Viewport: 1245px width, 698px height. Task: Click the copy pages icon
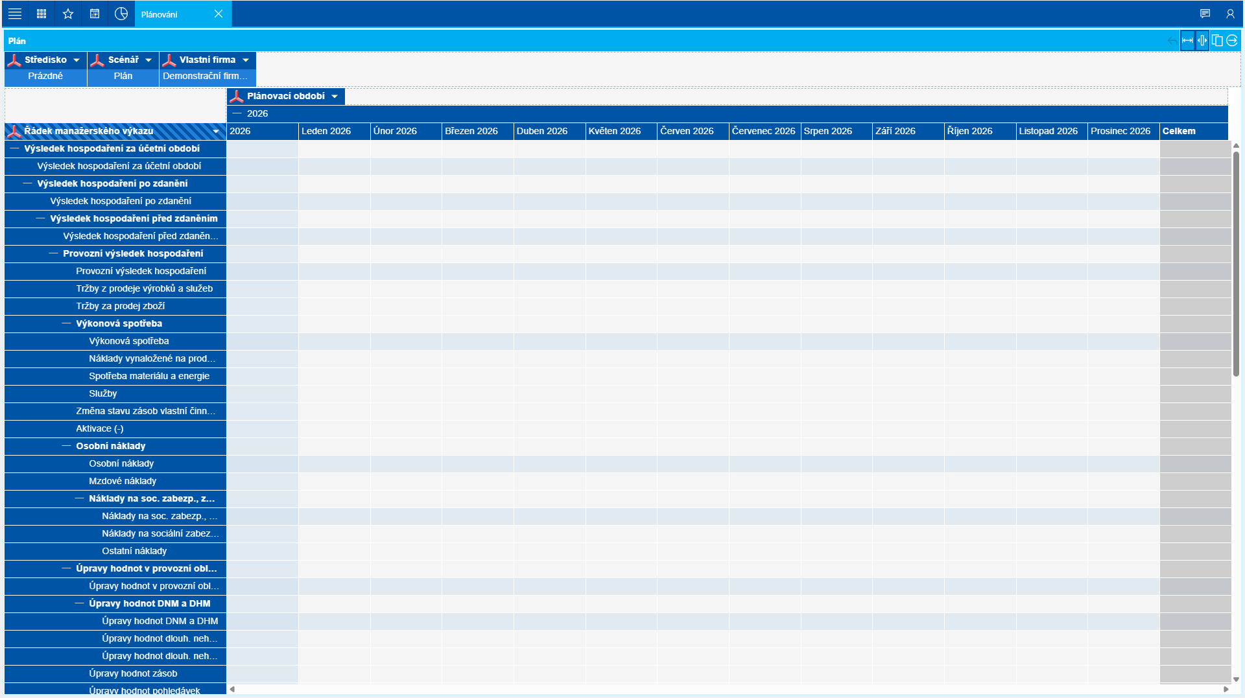click(x=1217, y=40)
